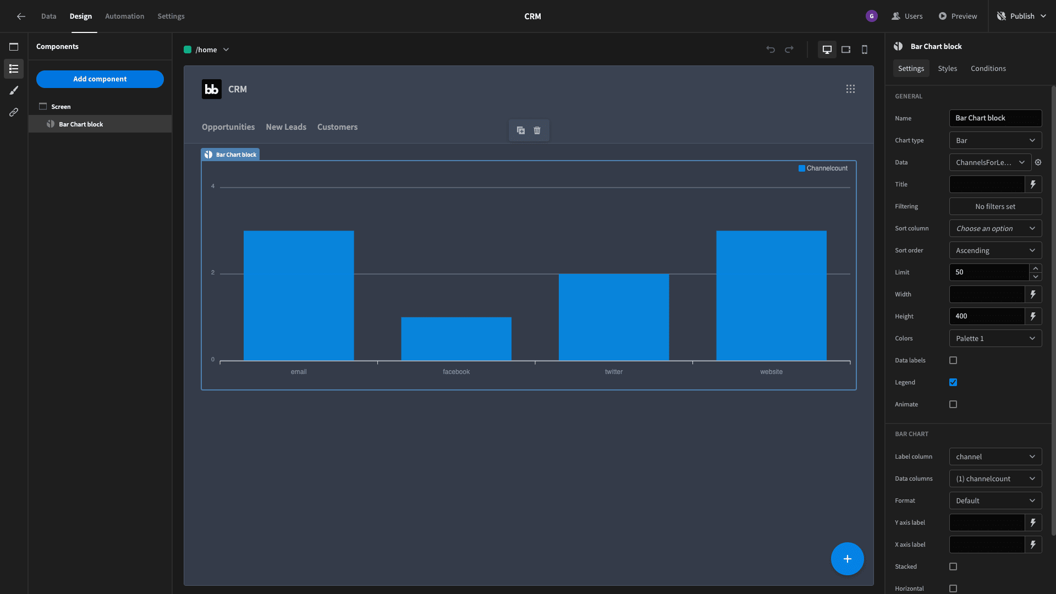Image resolution: width=1056 pixels, height=594 pixels.
Task: Click the redo icon
Action: [x=789, y=50]
